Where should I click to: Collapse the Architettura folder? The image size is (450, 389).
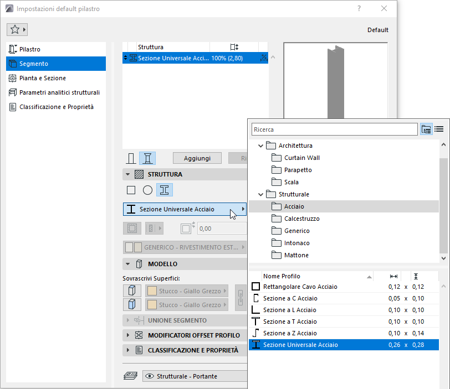[260, 146]
